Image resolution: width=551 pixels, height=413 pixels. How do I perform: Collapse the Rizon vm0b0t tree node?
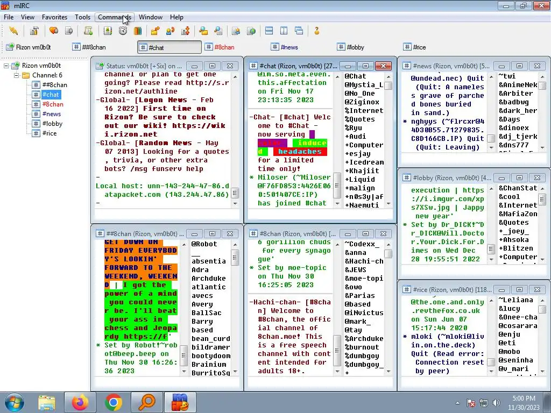pos(6,66)
